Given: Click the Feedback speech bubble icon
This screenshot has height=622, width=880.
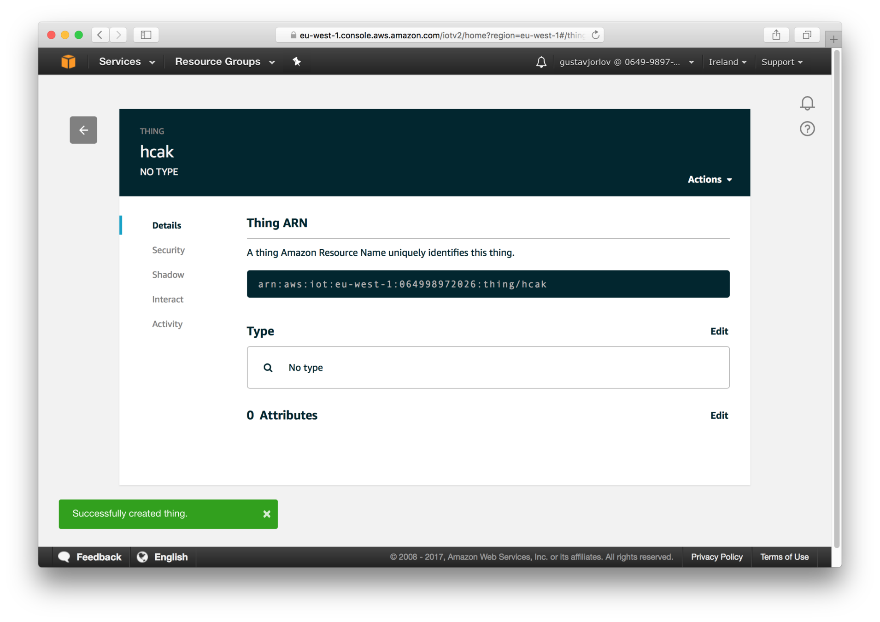Looking at the screenshot, I should [x=64, y=557].
